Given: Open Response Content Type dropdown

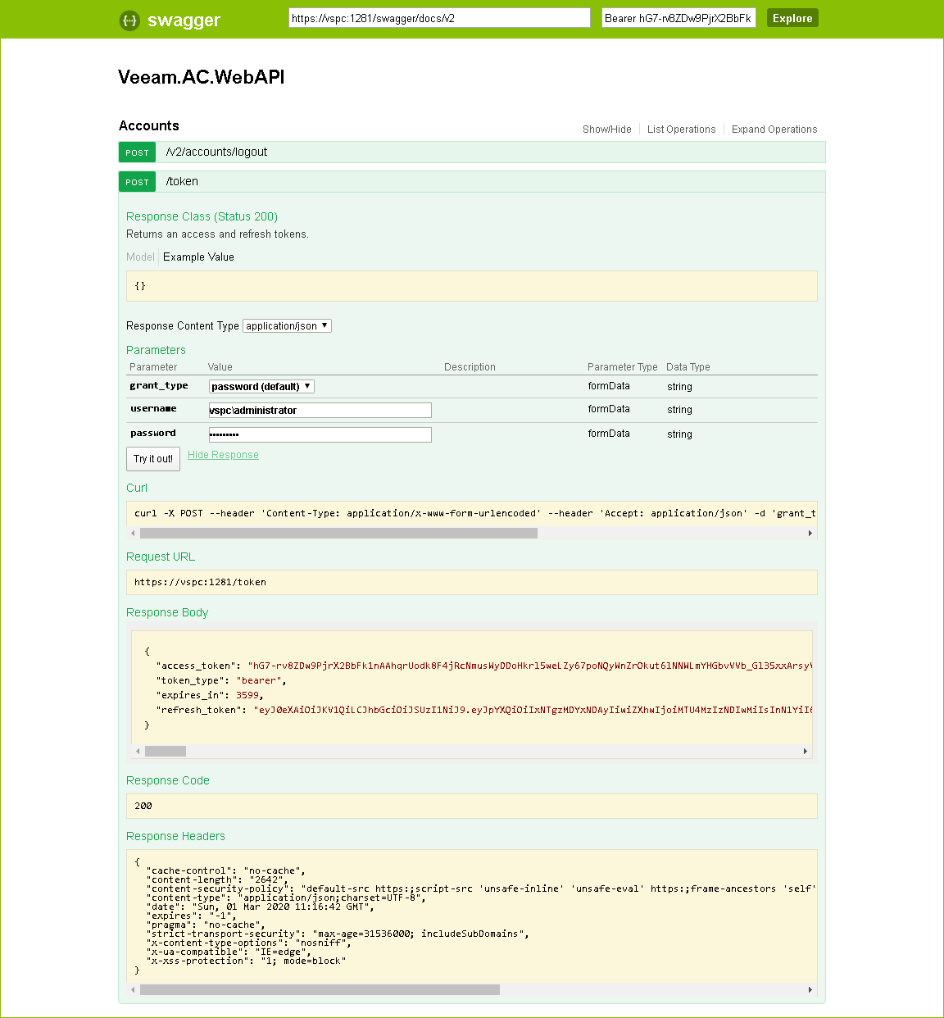Looking at the screenshot, I should coord(287,325).
